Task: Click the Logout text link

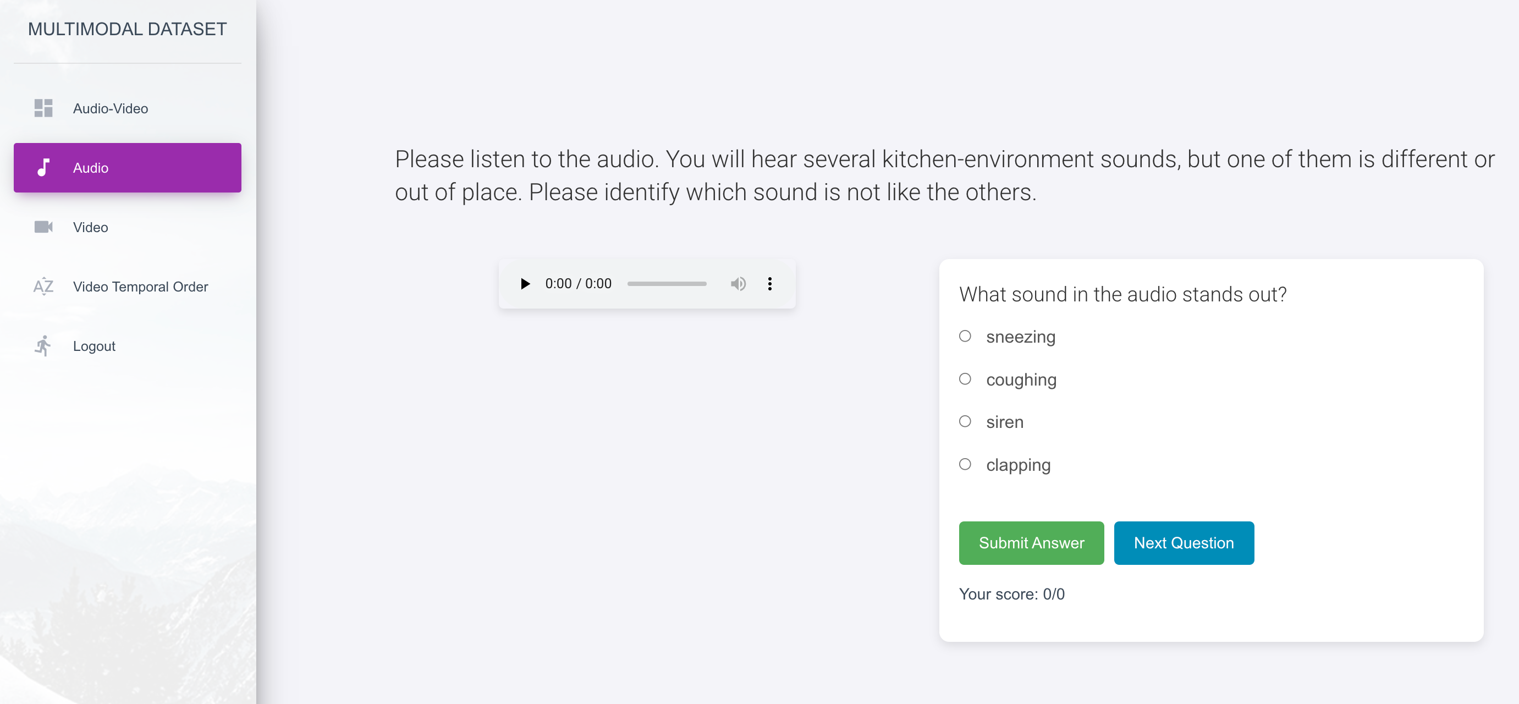Action: (93, 346)
